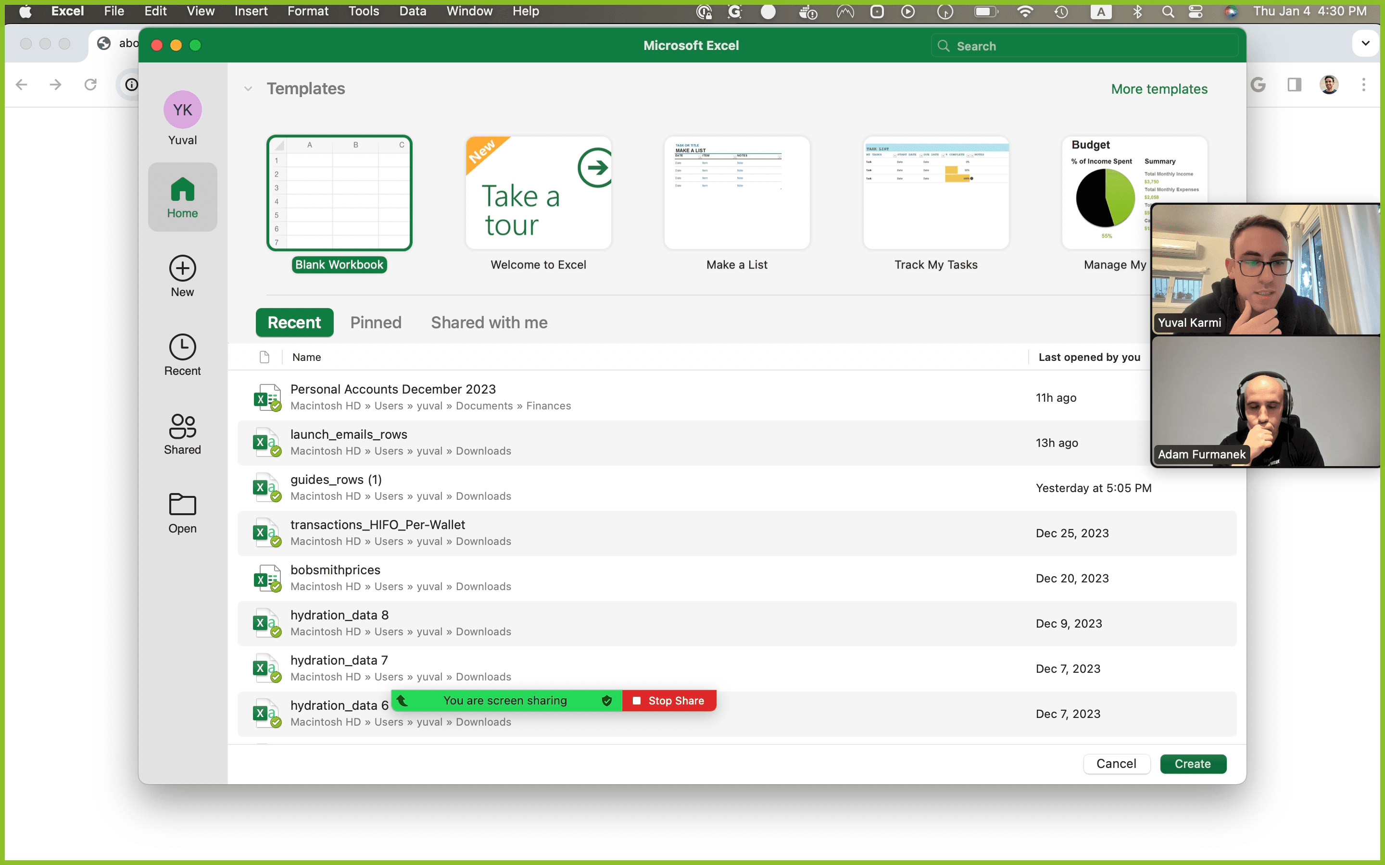Click the hydration_data 7 file icon
Viewport: 1385px width, 865px height.
click(x=267, y=669)
